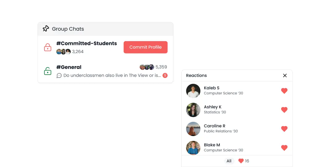
Task: Click the green unlocked padlock icon
Action: (48, 71)
